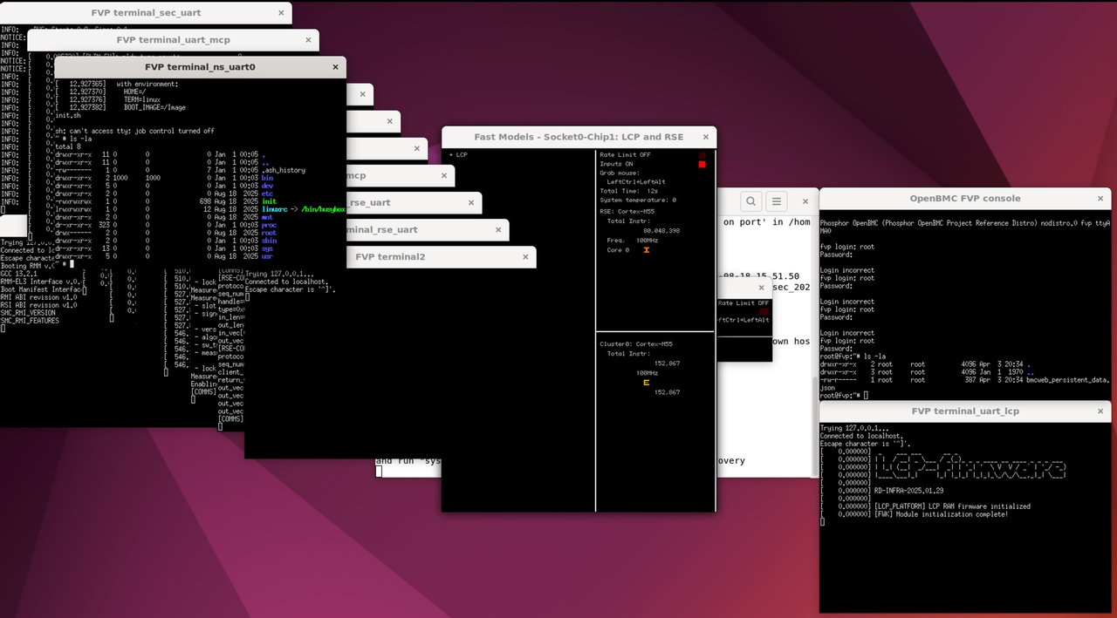
Task: Open search in the background terminal window
Action: 750,201
